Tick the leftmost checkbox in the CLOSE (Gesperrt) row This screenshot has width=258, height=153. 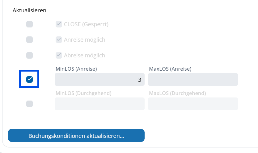coord(29,24)
